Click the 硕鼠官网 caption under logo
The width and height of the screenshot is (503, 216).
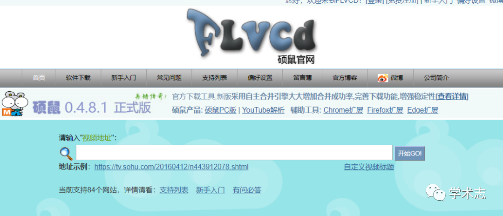pos(296,60)
